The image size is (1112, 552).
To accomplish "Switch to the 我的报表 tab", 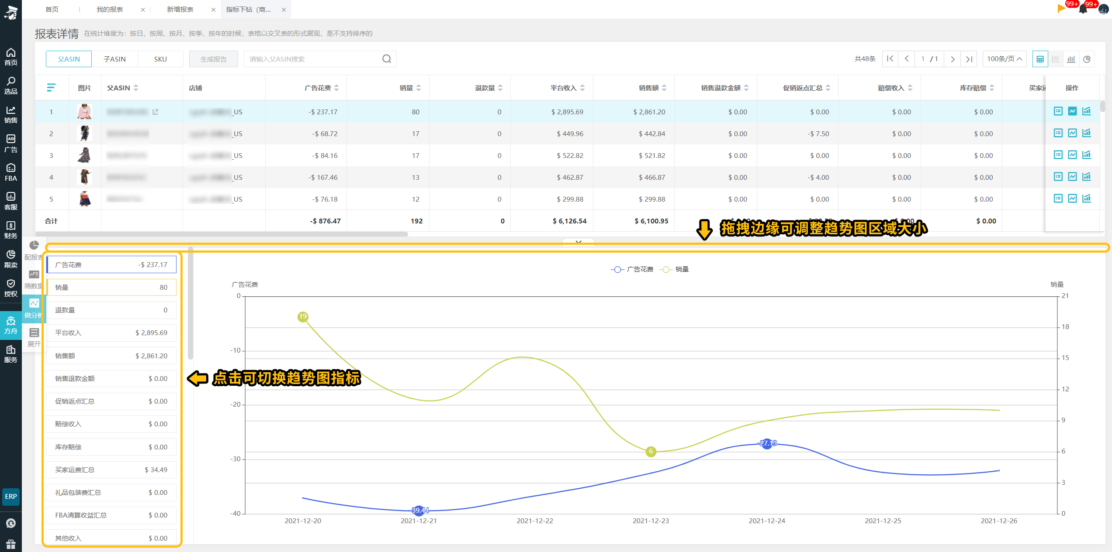I will pyautogui.click(x=110, y=9).
